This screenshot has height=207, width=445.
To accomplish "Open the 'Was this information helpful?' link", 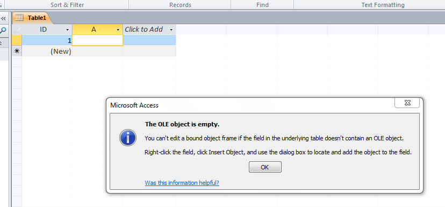I will click(x=182, y=183).
